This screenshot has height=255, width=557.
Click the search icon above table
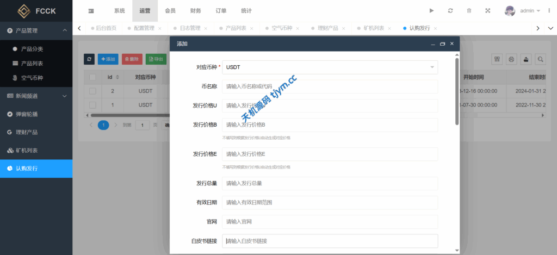pyautogui.click(x=540, y=59)
